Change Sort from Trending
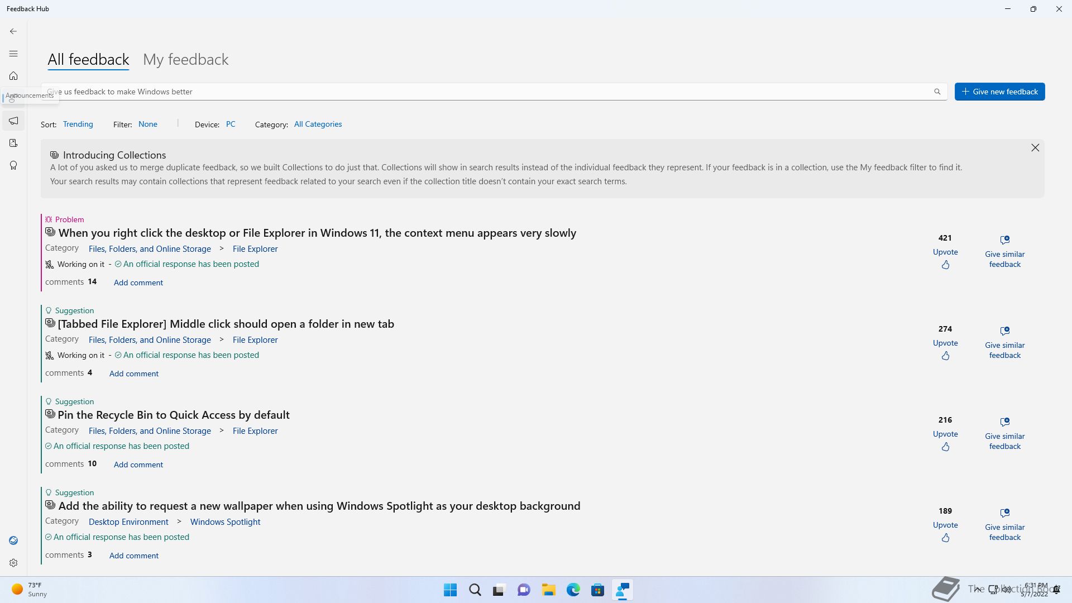The image size is (1072, 603). tap(78, 124)
